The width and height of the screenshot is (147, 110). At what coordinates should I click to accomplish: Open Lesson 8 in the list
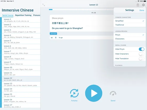tap(21, 58)
